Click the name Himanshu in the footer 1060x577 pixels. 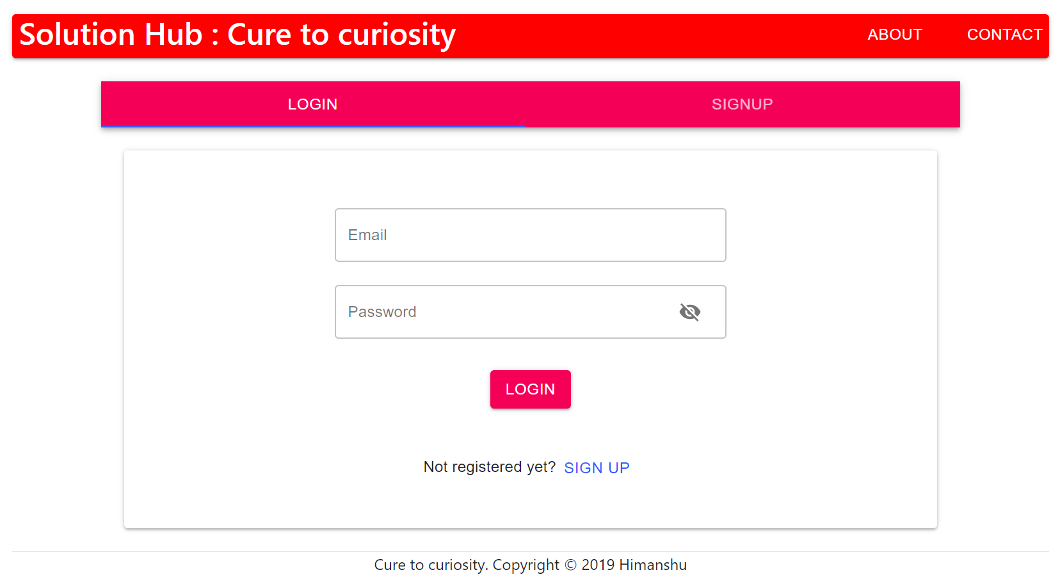(x=652, y=565)
